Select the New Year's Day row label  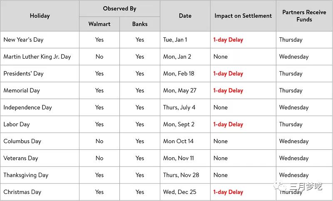23,40
